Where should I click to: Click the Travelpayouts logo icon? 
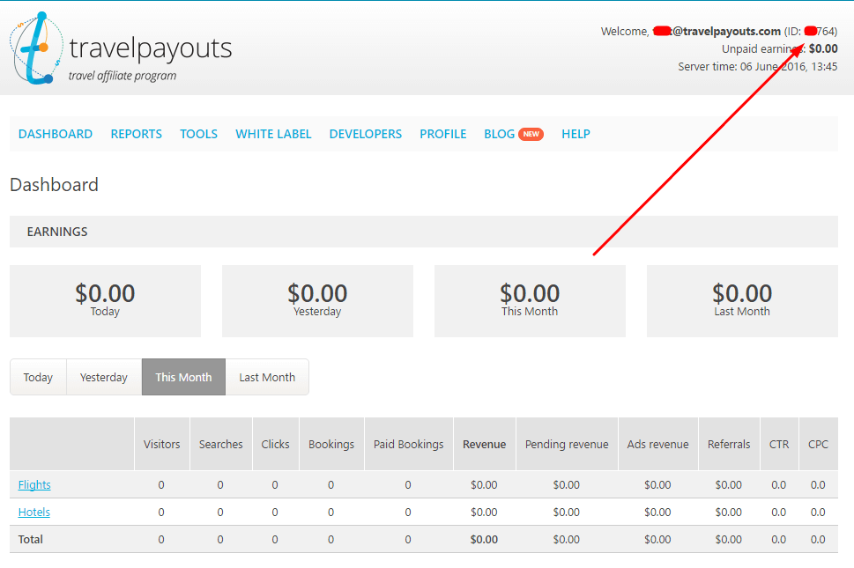pos(36,48)
